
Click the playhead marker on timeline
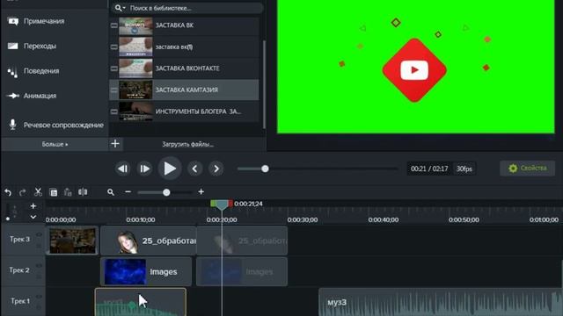point(222,205)
